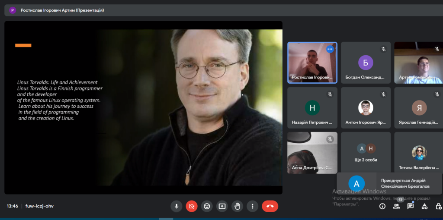Click the presenter name tab at top

62,10
